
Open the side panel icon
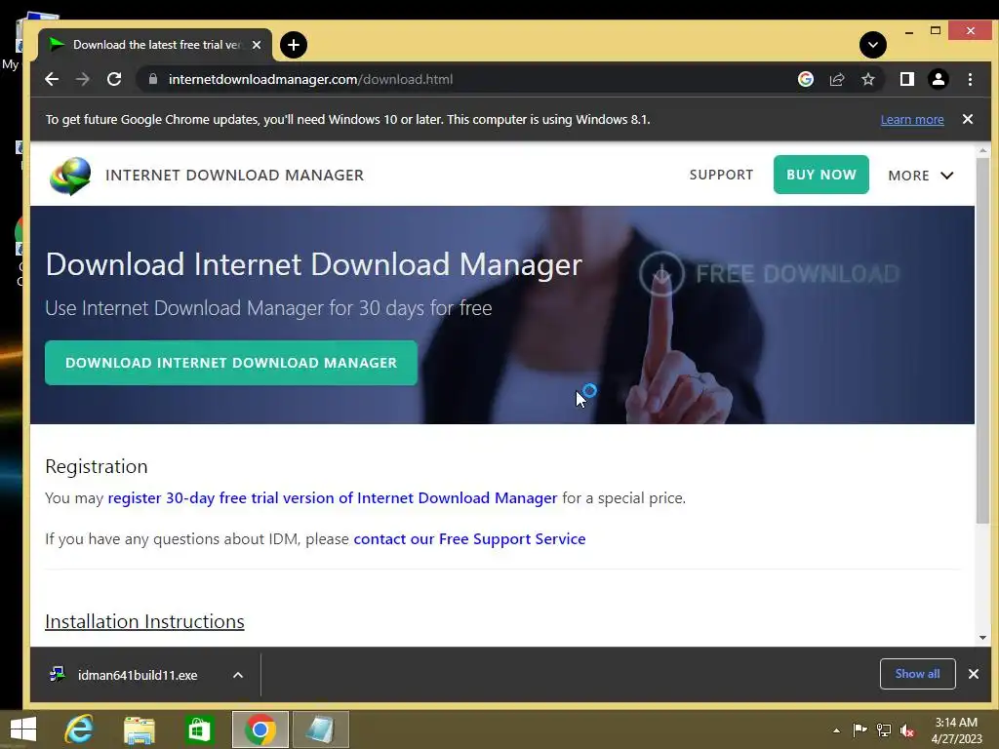(x=906, y=79)
